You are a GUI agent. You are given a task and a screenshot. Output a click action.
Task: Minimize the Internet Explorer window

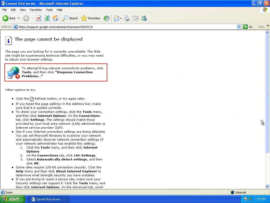click(254, 3)
